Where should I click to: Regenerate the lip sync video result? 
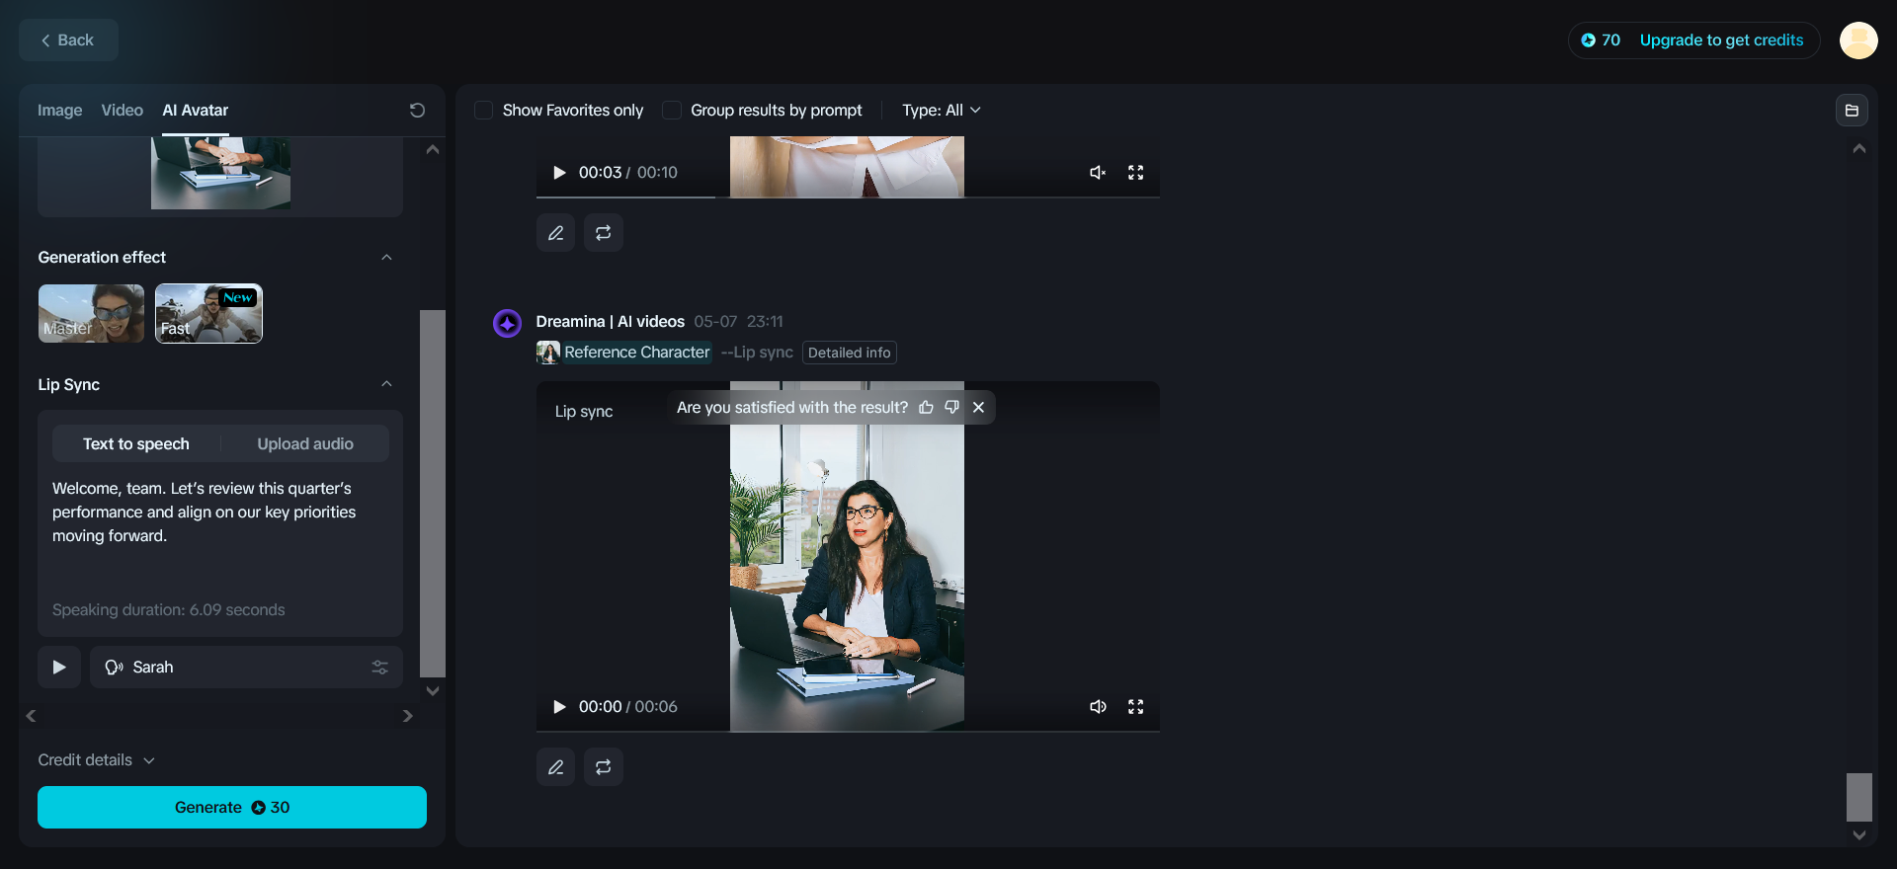(604, 767)
